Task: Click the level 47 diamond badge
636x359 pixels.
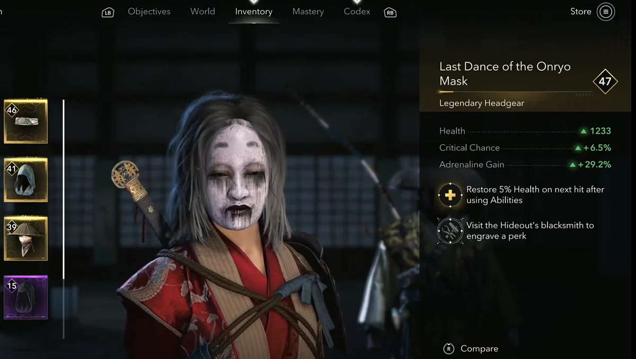Action: pos(605,82)
